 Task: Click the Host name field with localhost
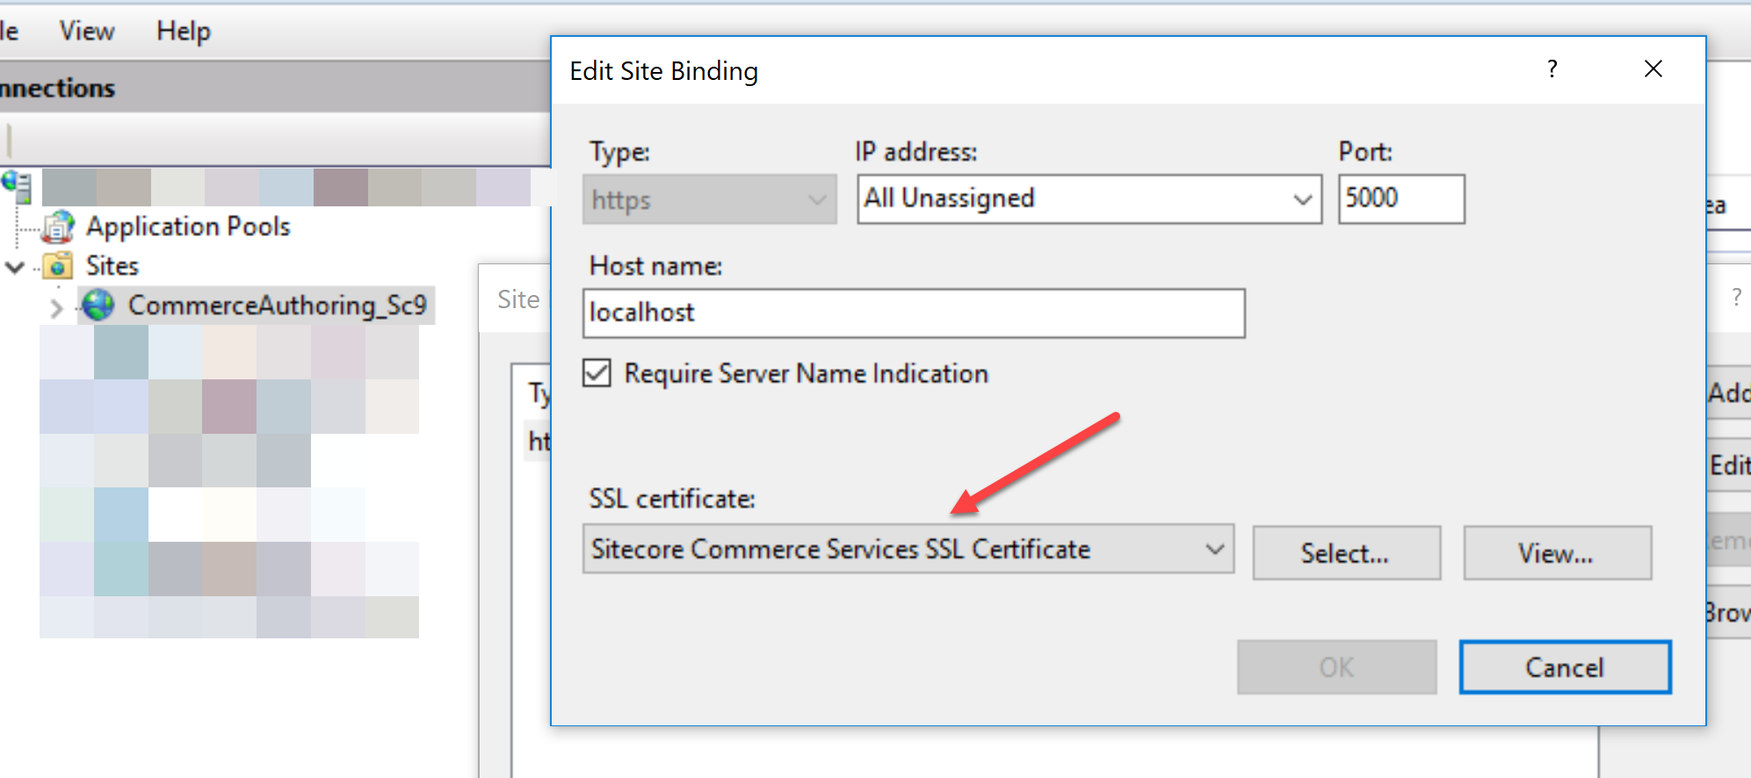click(x=914, y=313)
